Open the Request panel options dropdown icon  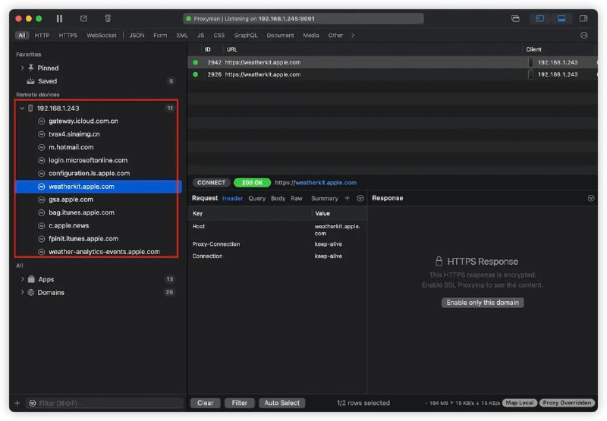click(360, 198)
